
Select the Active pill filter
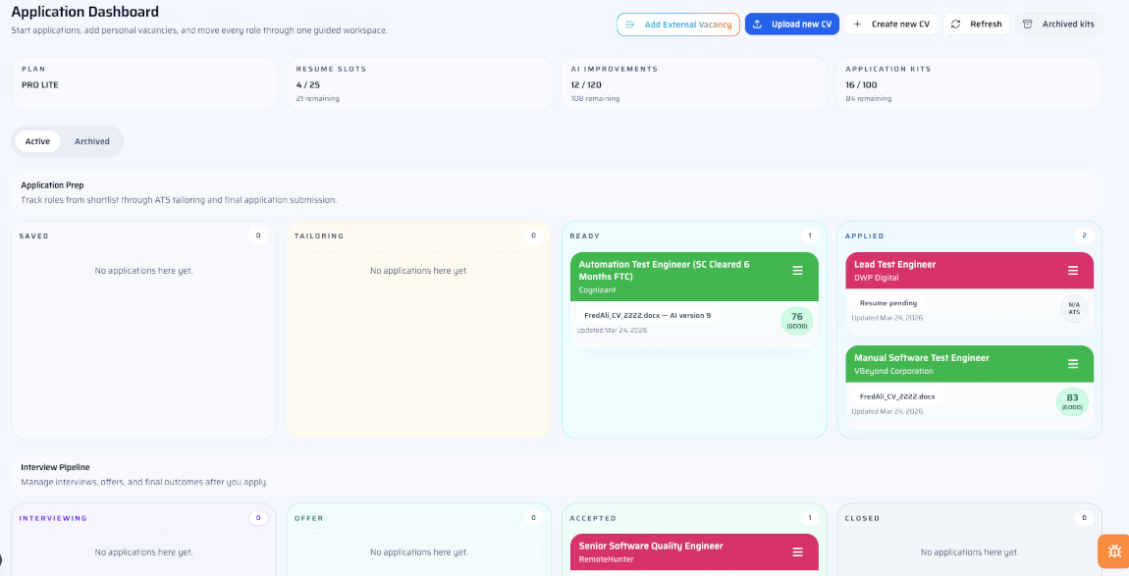click(37, 140)
